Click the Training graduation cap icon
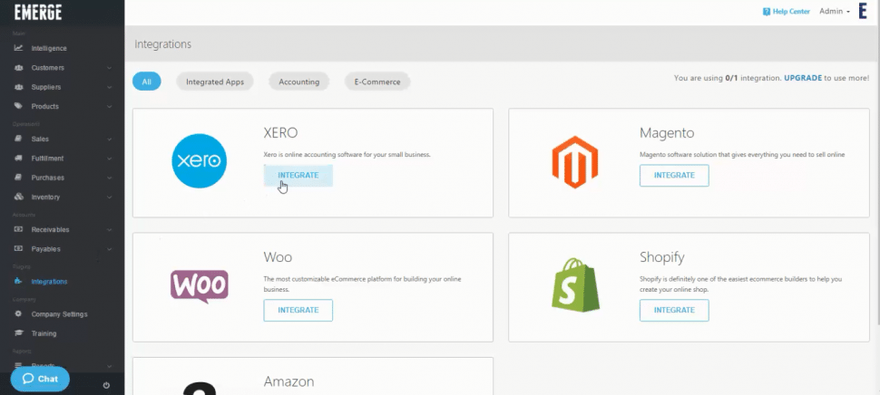The height and width of the screenshot is (395, 880). click(x=18, y=332)
